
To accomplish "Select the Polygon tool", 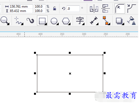I will 66,21.
